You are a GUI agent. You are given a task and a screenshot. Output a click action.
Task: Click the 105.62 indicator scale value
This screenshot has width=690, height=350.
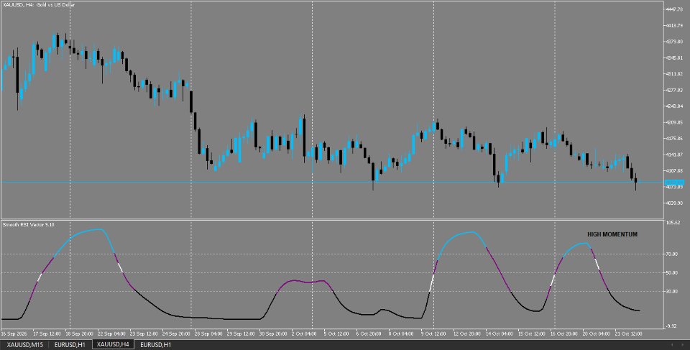point(673,224)
